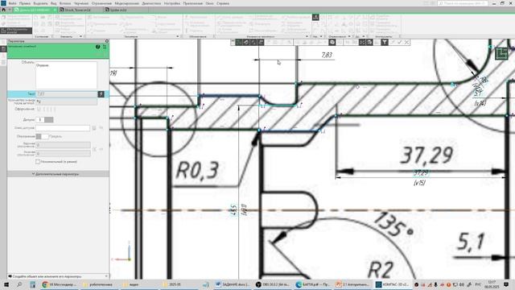Open the decimal places count dropdown
This screenshot has height=290, width=515.
[67, 101]
